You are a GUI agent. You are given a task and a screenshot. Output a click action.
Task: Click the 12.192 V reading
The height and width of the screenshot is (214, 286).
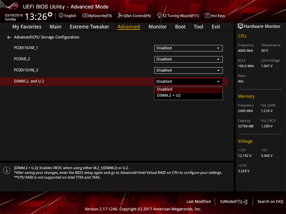click(244, 156)
